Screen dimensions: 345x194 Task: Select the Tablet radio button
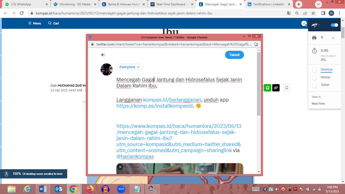pos(315,85)
